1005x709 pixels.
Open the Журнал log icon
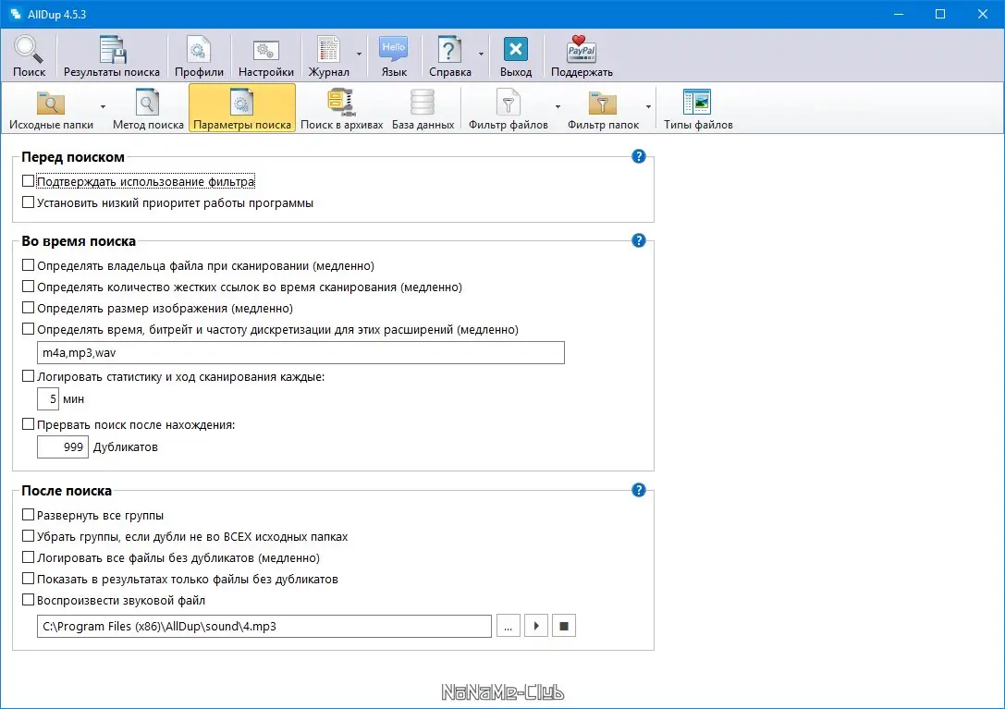[329, 56]
